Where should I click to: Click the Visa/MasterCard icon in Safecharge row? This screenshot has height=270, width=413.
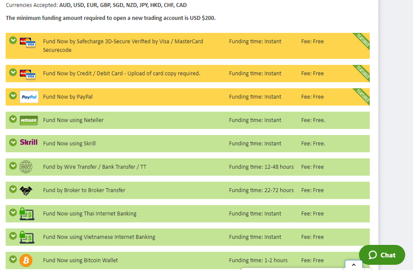click(28, 43)
